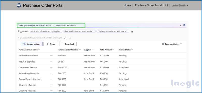Open row menu for Contracted Services
202x93 pixels.
pos(52,67)
